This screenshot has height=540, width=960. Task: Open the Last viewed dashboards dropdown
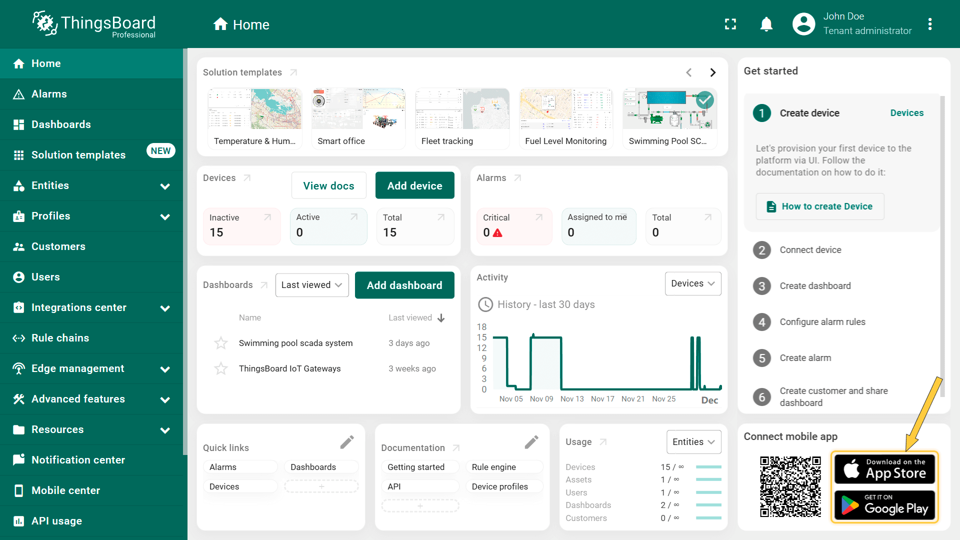point(311,285)
